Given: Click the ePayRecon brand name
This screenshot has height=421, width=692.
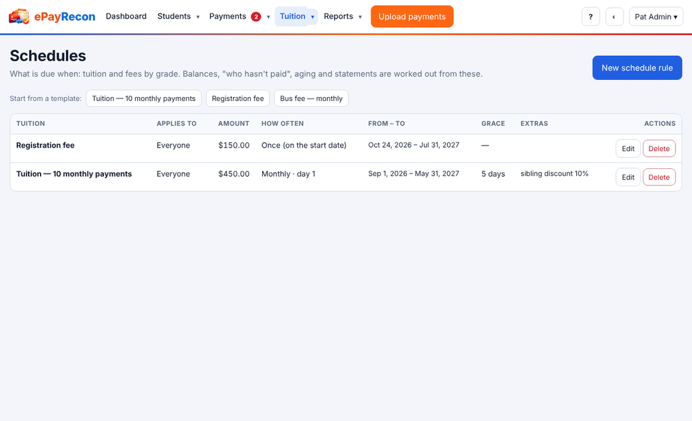Looking at the screenshot, I should 65,17.
